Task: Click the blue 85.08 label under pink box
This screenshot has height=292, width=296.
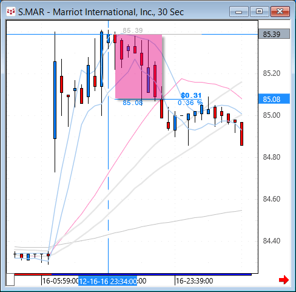Action: 133,103
